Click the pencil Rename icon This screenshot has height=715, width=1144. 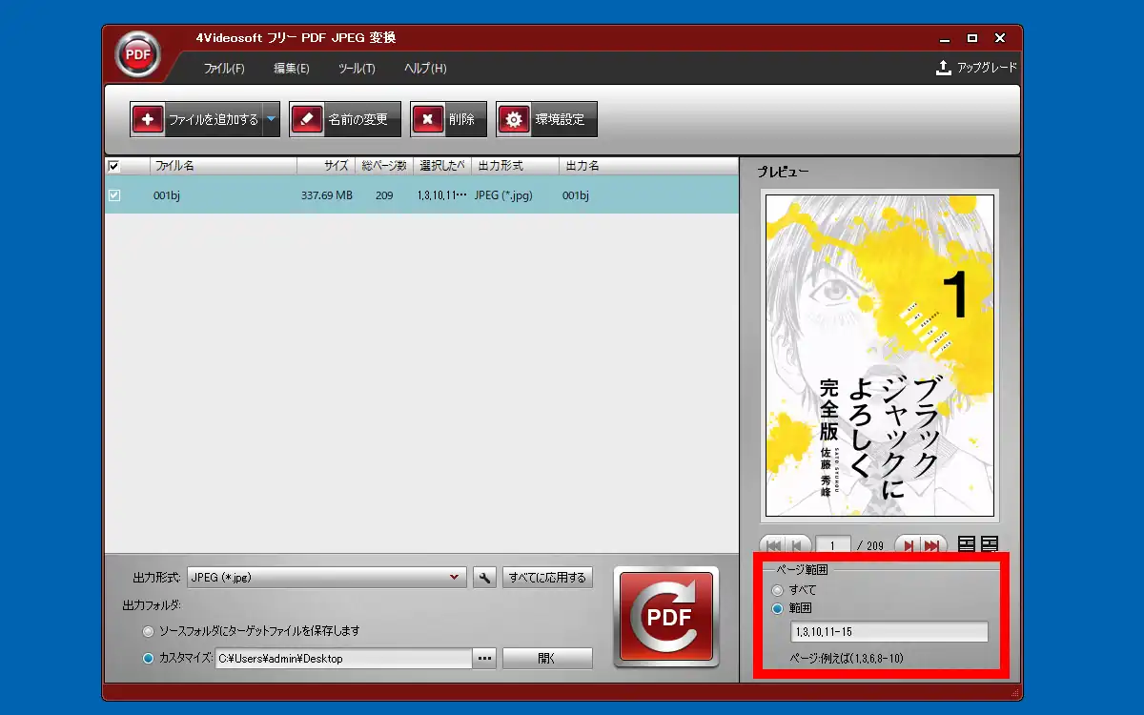(306, 119)
